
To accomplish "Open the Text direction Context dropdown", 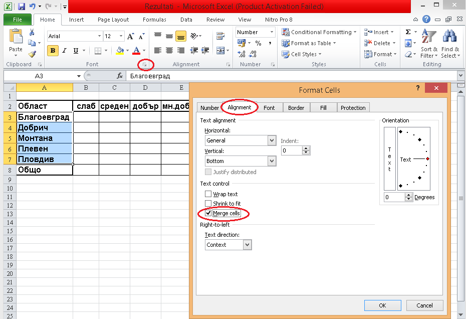I will point(247,245).
